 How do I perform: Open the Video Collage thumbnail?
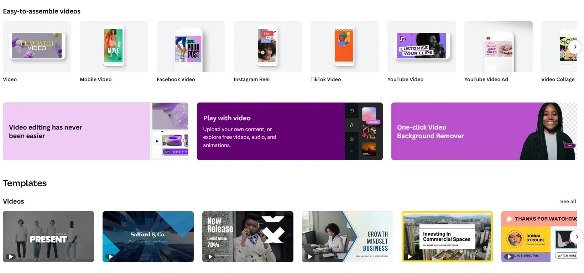coord(559,47)
